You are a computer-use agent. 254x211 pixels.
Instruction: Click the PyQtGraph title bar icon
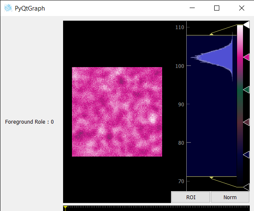pos(8,8)
